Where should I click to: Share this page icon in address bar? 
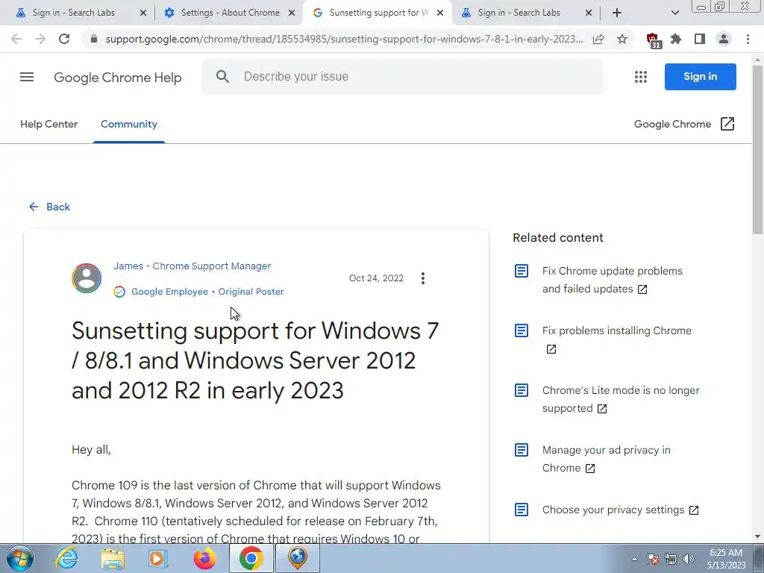[x=598, y=39]
